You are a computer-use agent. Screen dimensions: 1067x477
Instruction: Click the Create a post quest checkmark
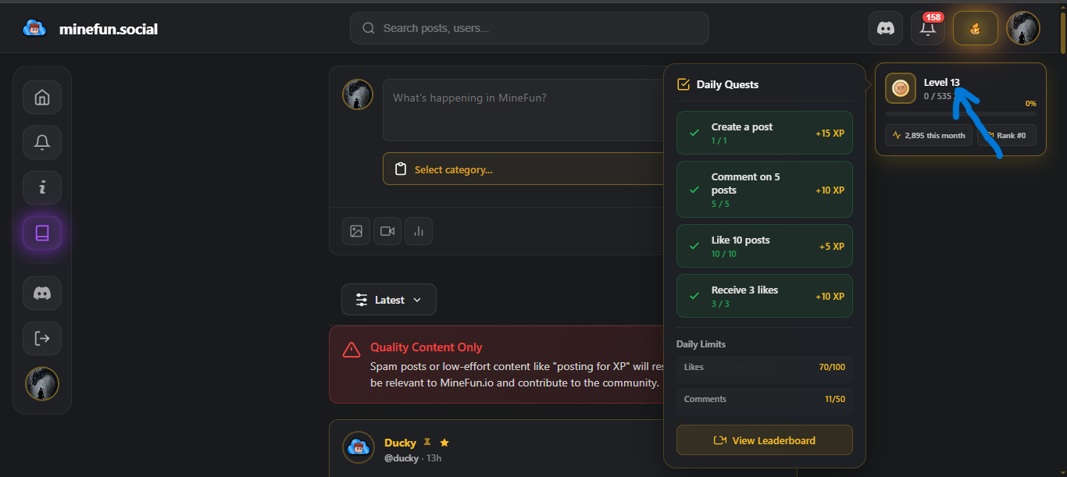tap(694, 133)
